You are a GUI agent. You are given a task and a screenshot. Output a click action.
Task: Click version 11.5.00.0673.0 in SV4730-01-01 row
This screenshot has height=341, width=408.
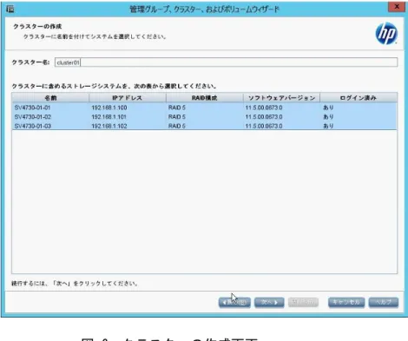[x=264, y=108]
